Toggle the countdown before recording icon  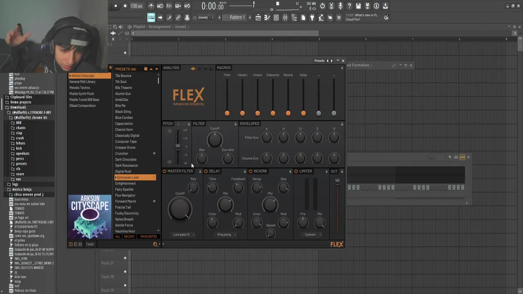click(x=169, y=6)
